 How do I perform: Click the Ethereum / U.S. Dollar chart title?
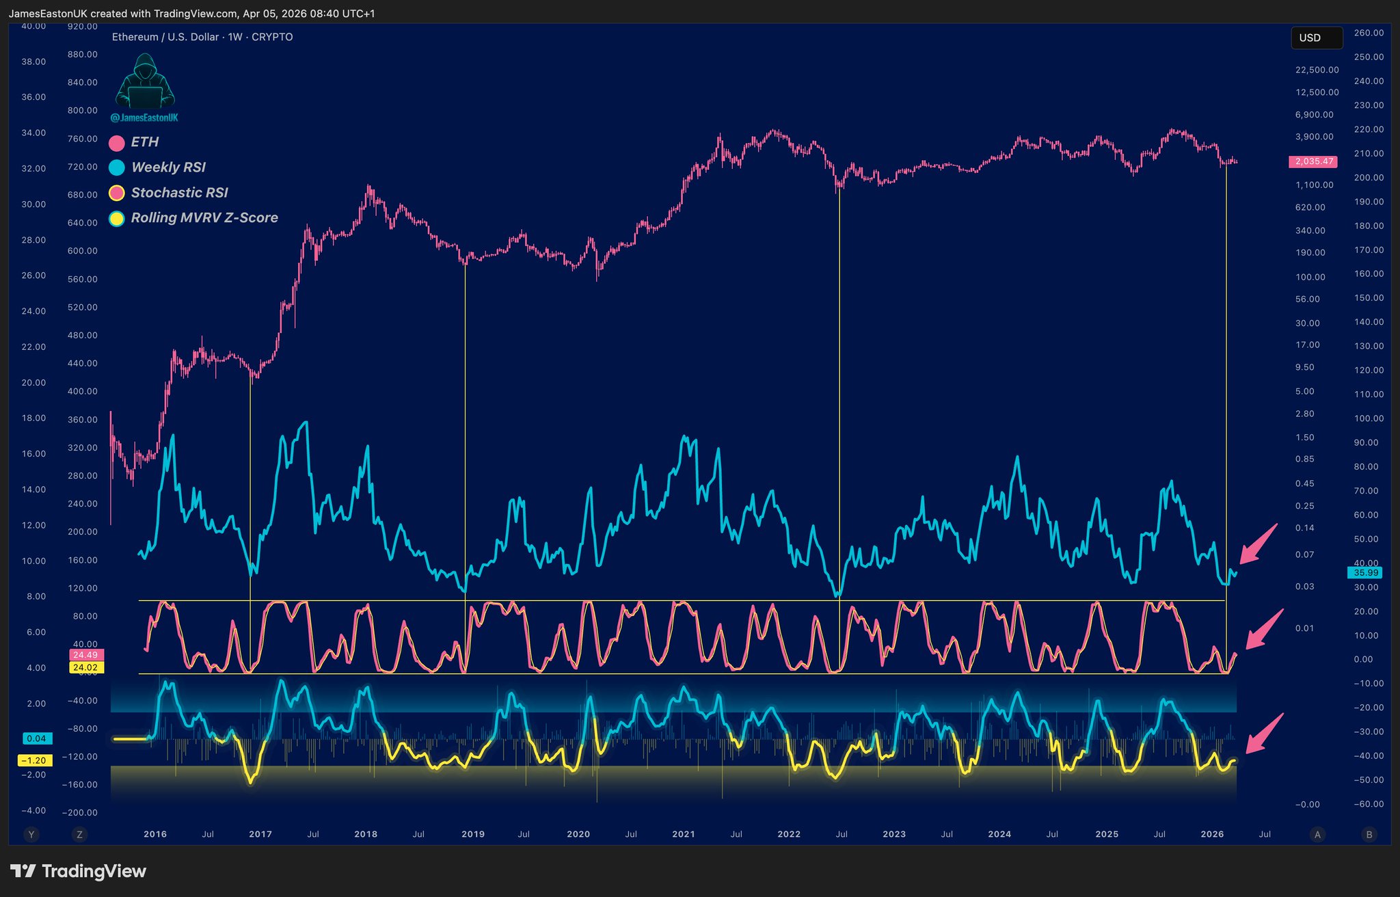202,37
